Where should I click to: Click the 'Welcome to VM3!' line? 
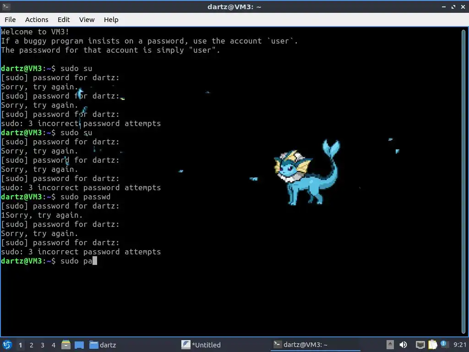(35, 32)
